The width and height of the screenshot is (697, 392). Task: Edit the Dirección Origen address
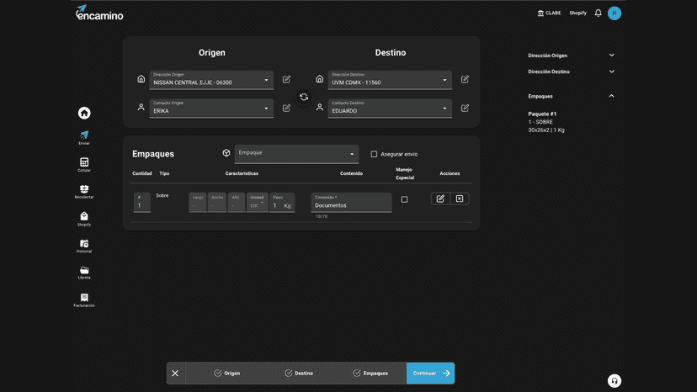coord(287,79)
